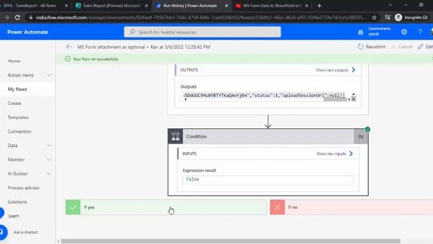Open the tab search chevron in title bar
This screenshot has height=244, width=433.
(x=390, y=5)
